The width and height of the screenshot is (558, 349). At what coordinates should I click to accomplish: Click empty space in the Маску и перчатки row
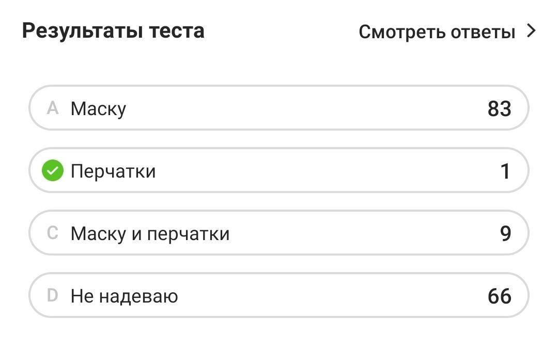[x=362, y=234]
